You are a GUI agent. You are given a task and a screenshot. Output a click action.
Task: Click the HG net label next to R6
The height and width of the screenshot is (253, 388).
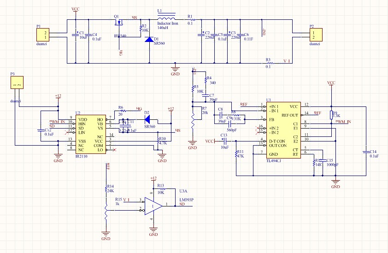coord(139,108)
